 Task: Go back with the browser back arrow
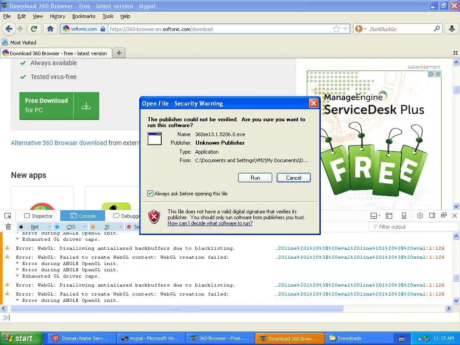click(9, 29)
